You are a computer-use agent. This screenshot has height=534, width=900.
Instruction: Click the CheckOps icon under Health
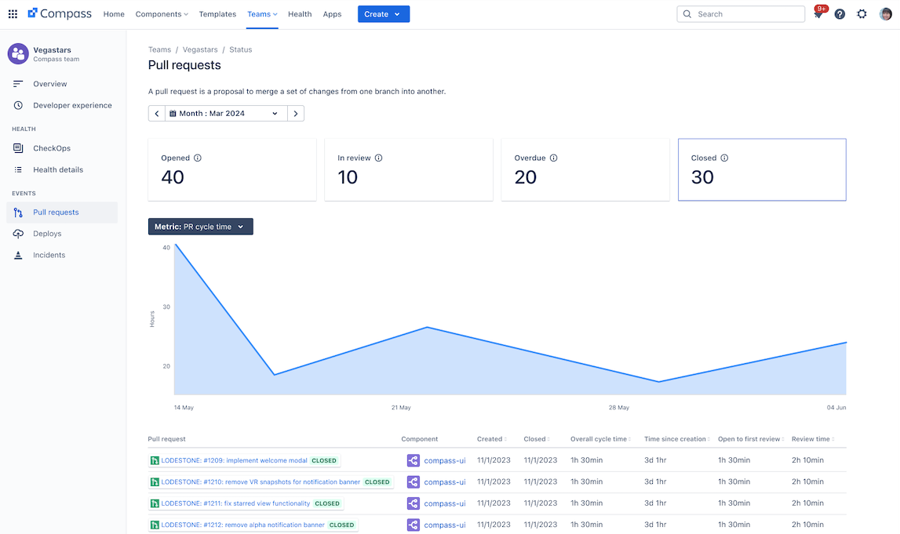[17, 147]
